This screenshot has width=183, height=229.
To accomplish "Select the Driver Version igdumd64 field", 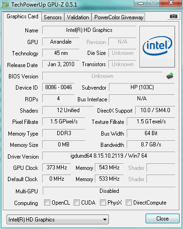I will (x=109, y=156).
